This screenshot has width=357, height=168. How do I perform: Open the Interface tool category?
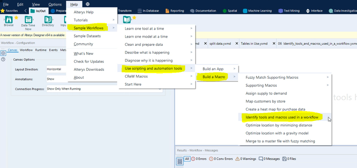(x=314, y=11)
